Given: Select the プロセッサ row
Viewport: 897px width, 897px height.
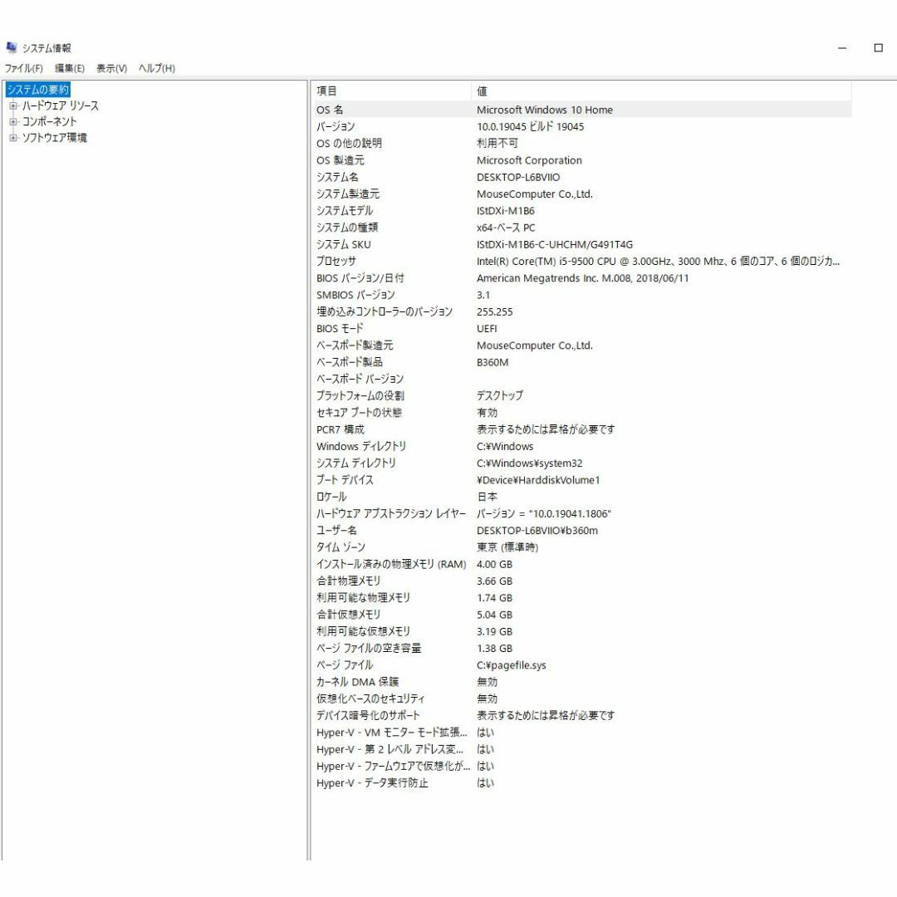Looking at the screenshot, I should 582,262.
